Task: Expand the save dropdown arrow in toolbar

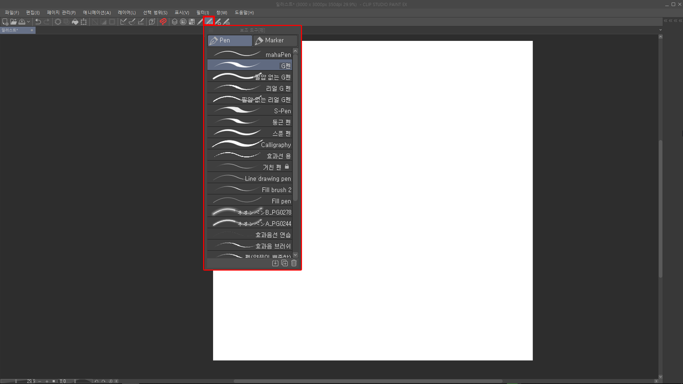Action: (x=28, y=22)
